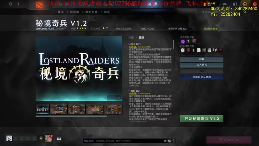Viewport: 259px width, 146px height.
Task: Click the 14 10月 2021 changelog date heading
Action: point(134,44)
